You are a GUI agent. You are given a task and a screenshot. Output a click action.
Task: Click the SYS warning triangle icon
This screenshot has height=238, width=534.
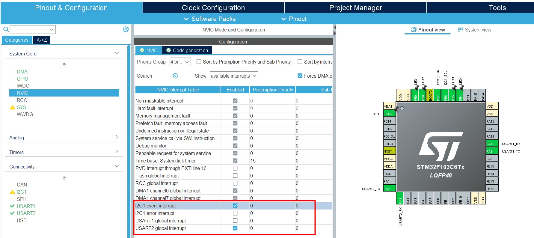tap(13, 107)
